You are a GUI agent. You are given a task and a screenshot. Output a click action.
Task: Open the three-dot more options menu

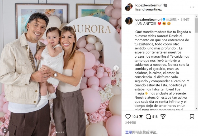point(192,7)
